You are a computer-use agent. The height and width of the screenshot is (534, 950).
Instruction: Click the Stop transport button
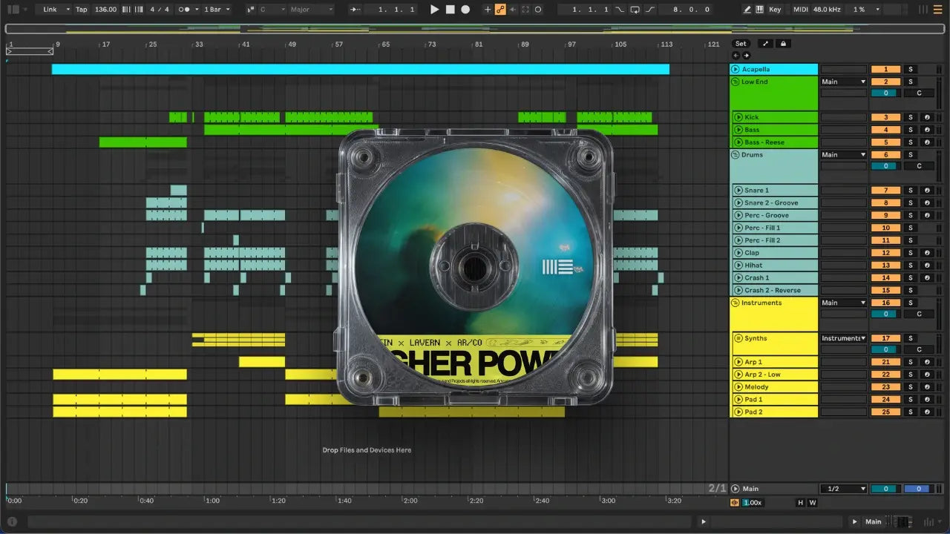click(450, 10)
